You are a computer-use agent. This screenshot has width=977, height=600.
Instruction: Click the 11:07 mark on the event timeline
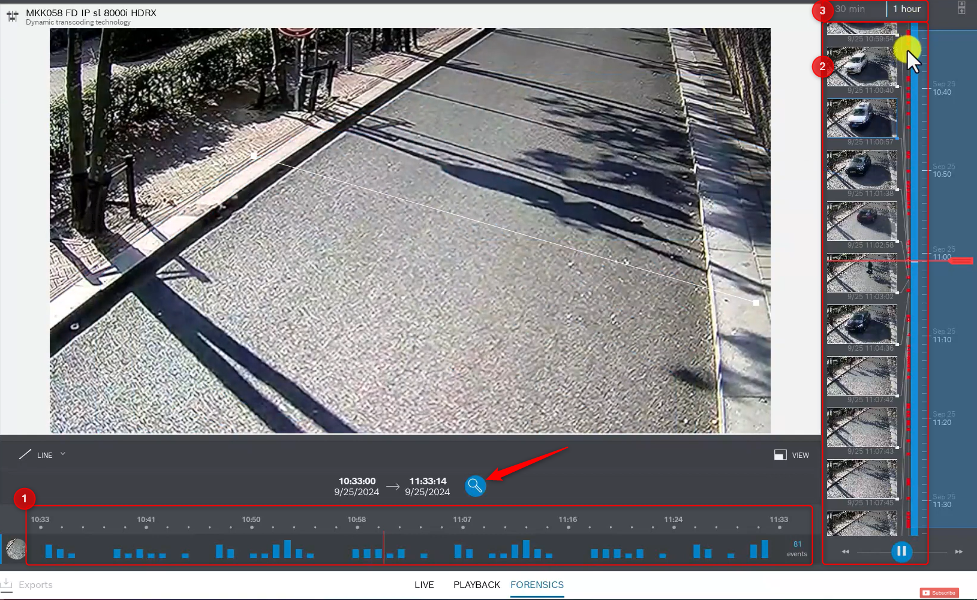tap(462, 520)
